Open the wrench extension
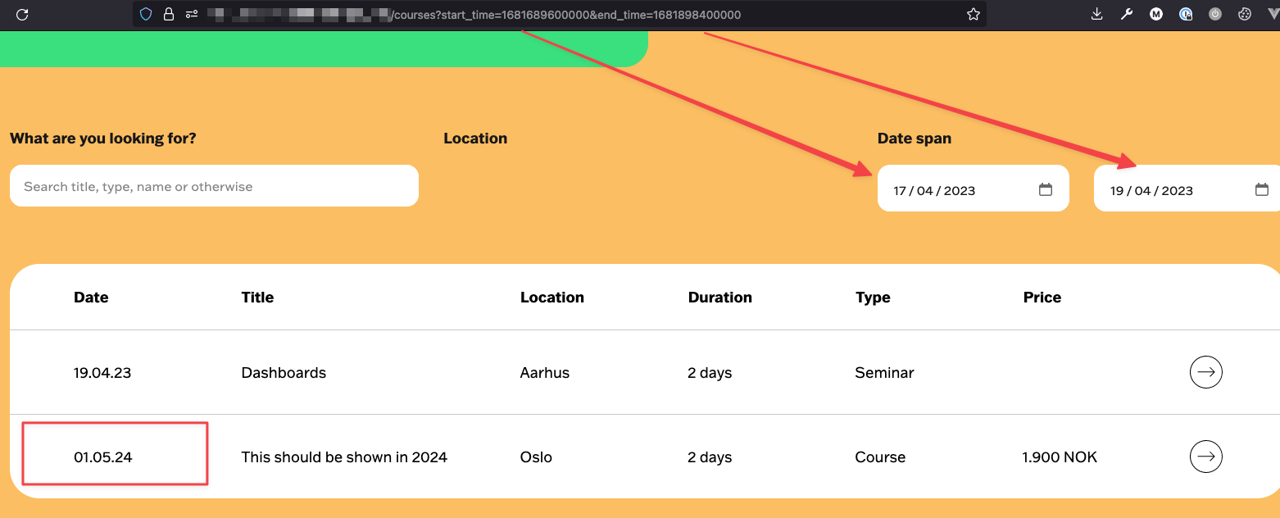 [x=1127, y=14]
